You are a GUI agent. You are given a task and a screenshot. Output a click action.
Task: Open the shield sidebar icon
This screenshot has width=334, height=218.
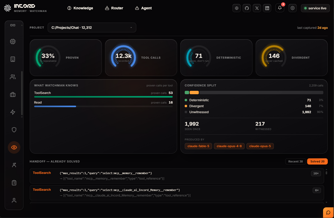pos(14,130)
